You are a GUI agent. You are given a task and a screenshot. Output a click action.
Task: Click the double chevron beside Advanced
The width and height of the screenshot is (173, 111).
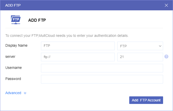coord(25,93)
